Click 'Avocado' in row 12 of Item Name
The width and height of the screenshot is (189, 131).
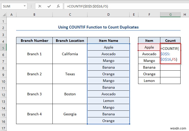pyautogui.click(x=108, y=94)
